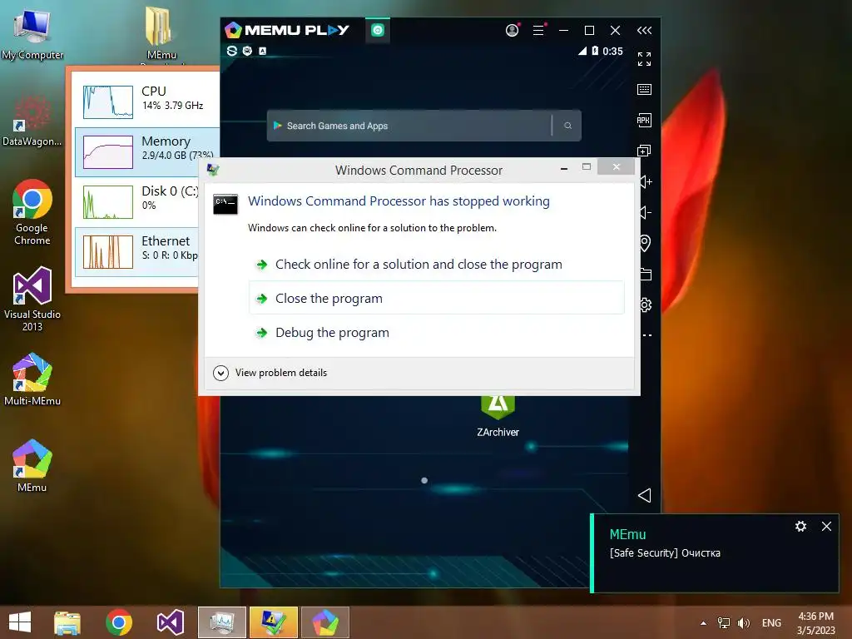
Task: Select the DataWagon desktop shortcut
Action: pyautogui.click(x=32, y=121)
